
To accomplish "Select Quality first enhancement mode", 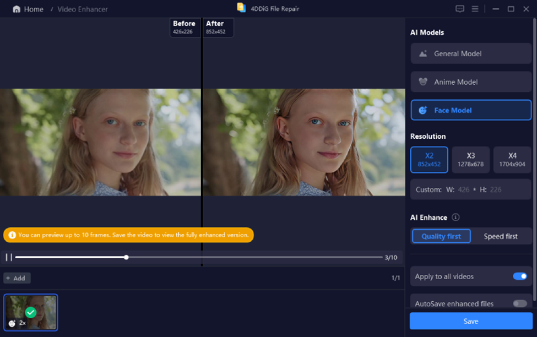I will (441, 236).
